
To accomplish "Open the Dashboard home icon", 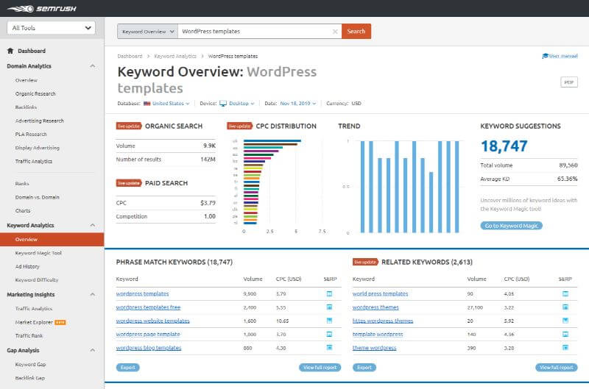I will [x=10, y=51].
